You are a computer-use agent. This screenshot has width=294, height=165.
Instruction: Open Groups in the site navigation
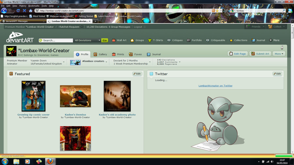137,40
